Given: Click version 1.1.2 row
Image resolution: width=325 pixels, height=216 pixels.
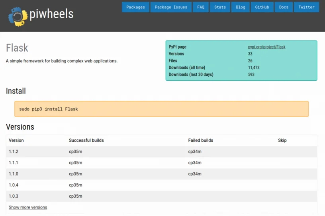Looking at the screenshot, I should pos(161,152).
